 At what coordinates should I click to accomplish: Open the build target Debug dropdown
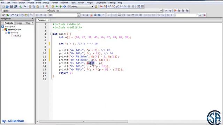point(82,7)
